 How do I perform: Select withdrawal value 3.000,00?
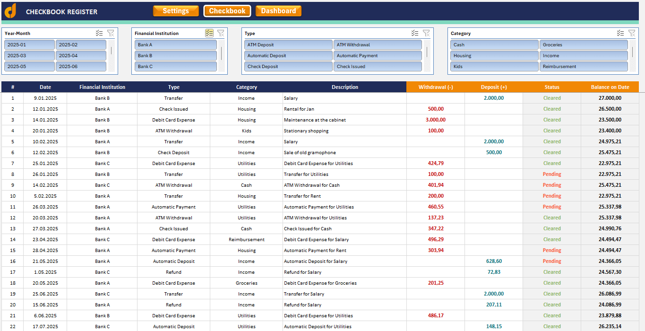pos(436,120)
